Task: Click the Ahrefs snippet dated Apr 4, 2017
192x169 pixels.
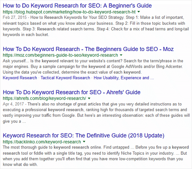Action: [96, 113]
